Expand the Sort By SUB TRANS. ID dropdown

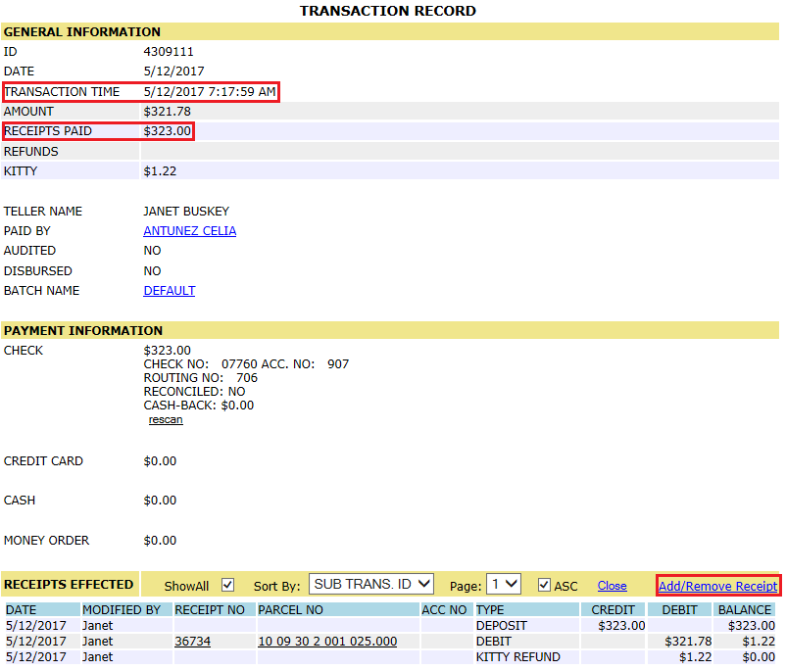[370, 585]
